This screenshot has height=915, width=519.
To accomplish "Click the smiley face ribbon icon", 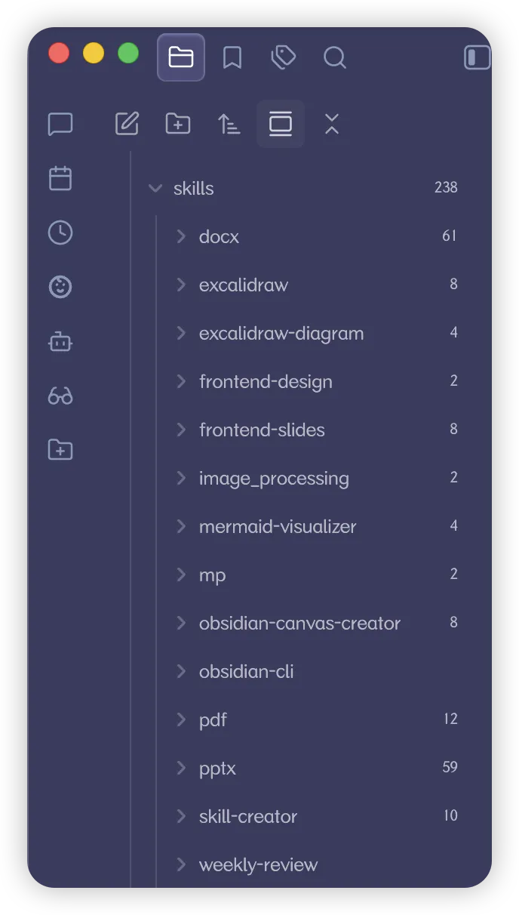I will click(x=60, y=287).
